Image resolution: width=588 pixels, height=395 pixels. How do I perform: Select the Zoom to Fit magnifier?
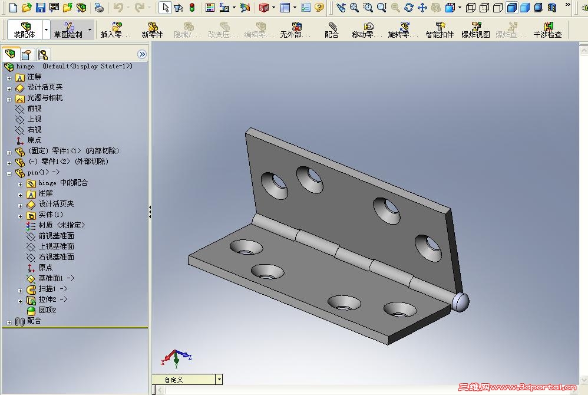click(x=354, y=7)
